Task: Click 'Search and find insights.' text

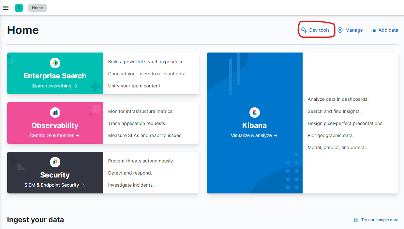Action: coord(334,111)
